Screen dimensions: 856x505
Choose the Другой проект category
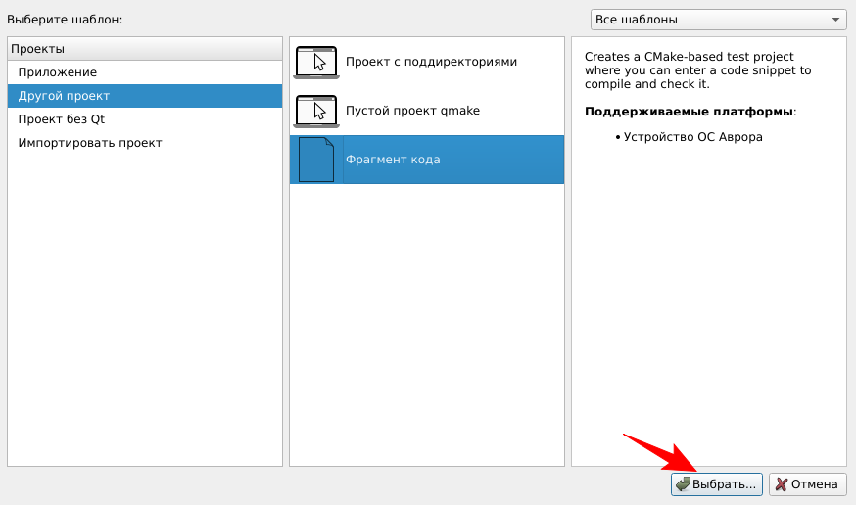click(x=64, y=96)
